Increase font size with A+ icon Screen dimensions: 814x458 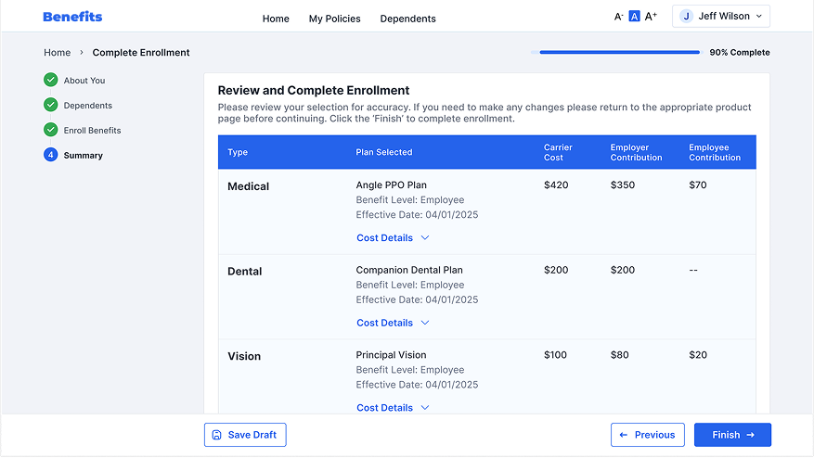(x=651, y=17)
